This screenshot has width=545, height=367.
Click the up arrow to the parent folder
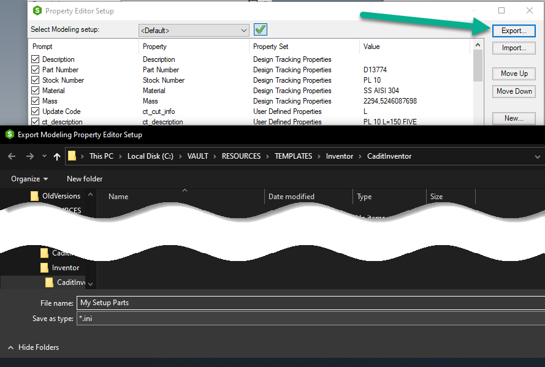57,157
